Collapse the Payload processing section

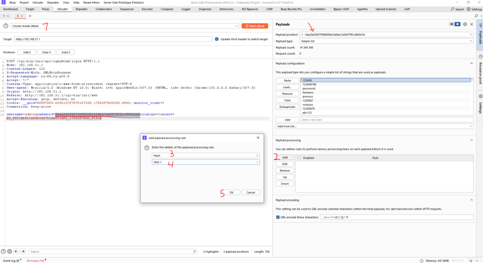[471, 140]
